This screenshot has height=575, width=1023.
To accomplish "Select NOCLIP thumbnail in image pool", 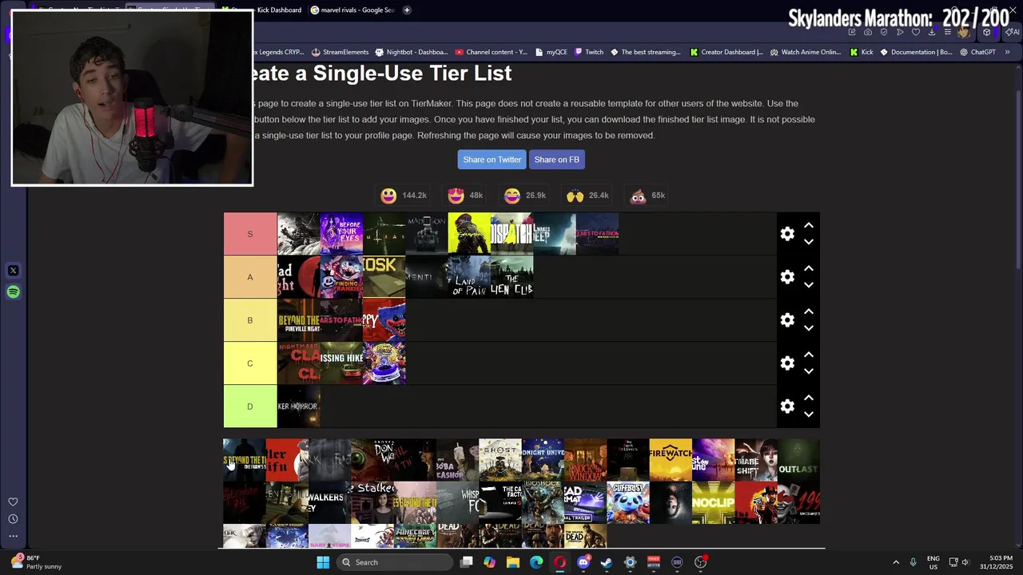I will [x=713, y=502].
